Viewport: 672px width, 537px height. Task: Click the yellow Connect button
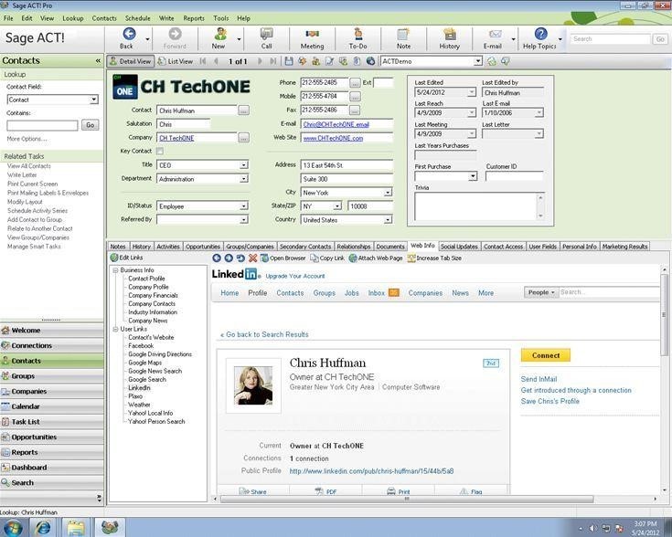(546, 355)
